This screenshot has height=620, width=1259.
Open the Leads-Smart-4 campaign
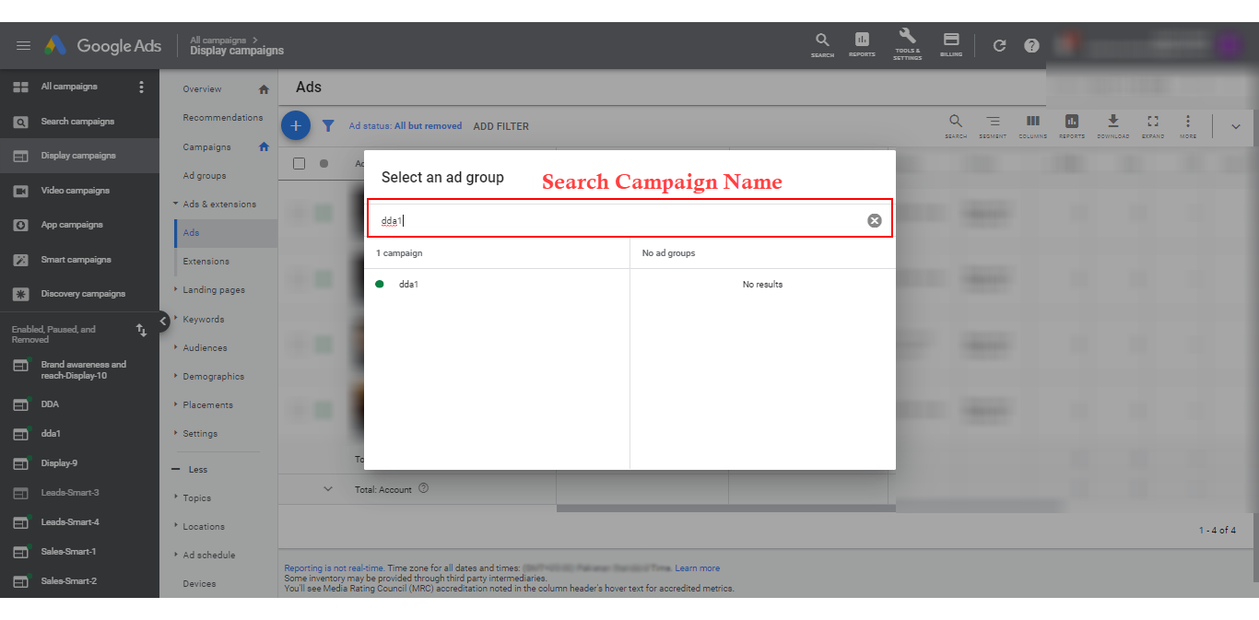(x=70, y=521)
